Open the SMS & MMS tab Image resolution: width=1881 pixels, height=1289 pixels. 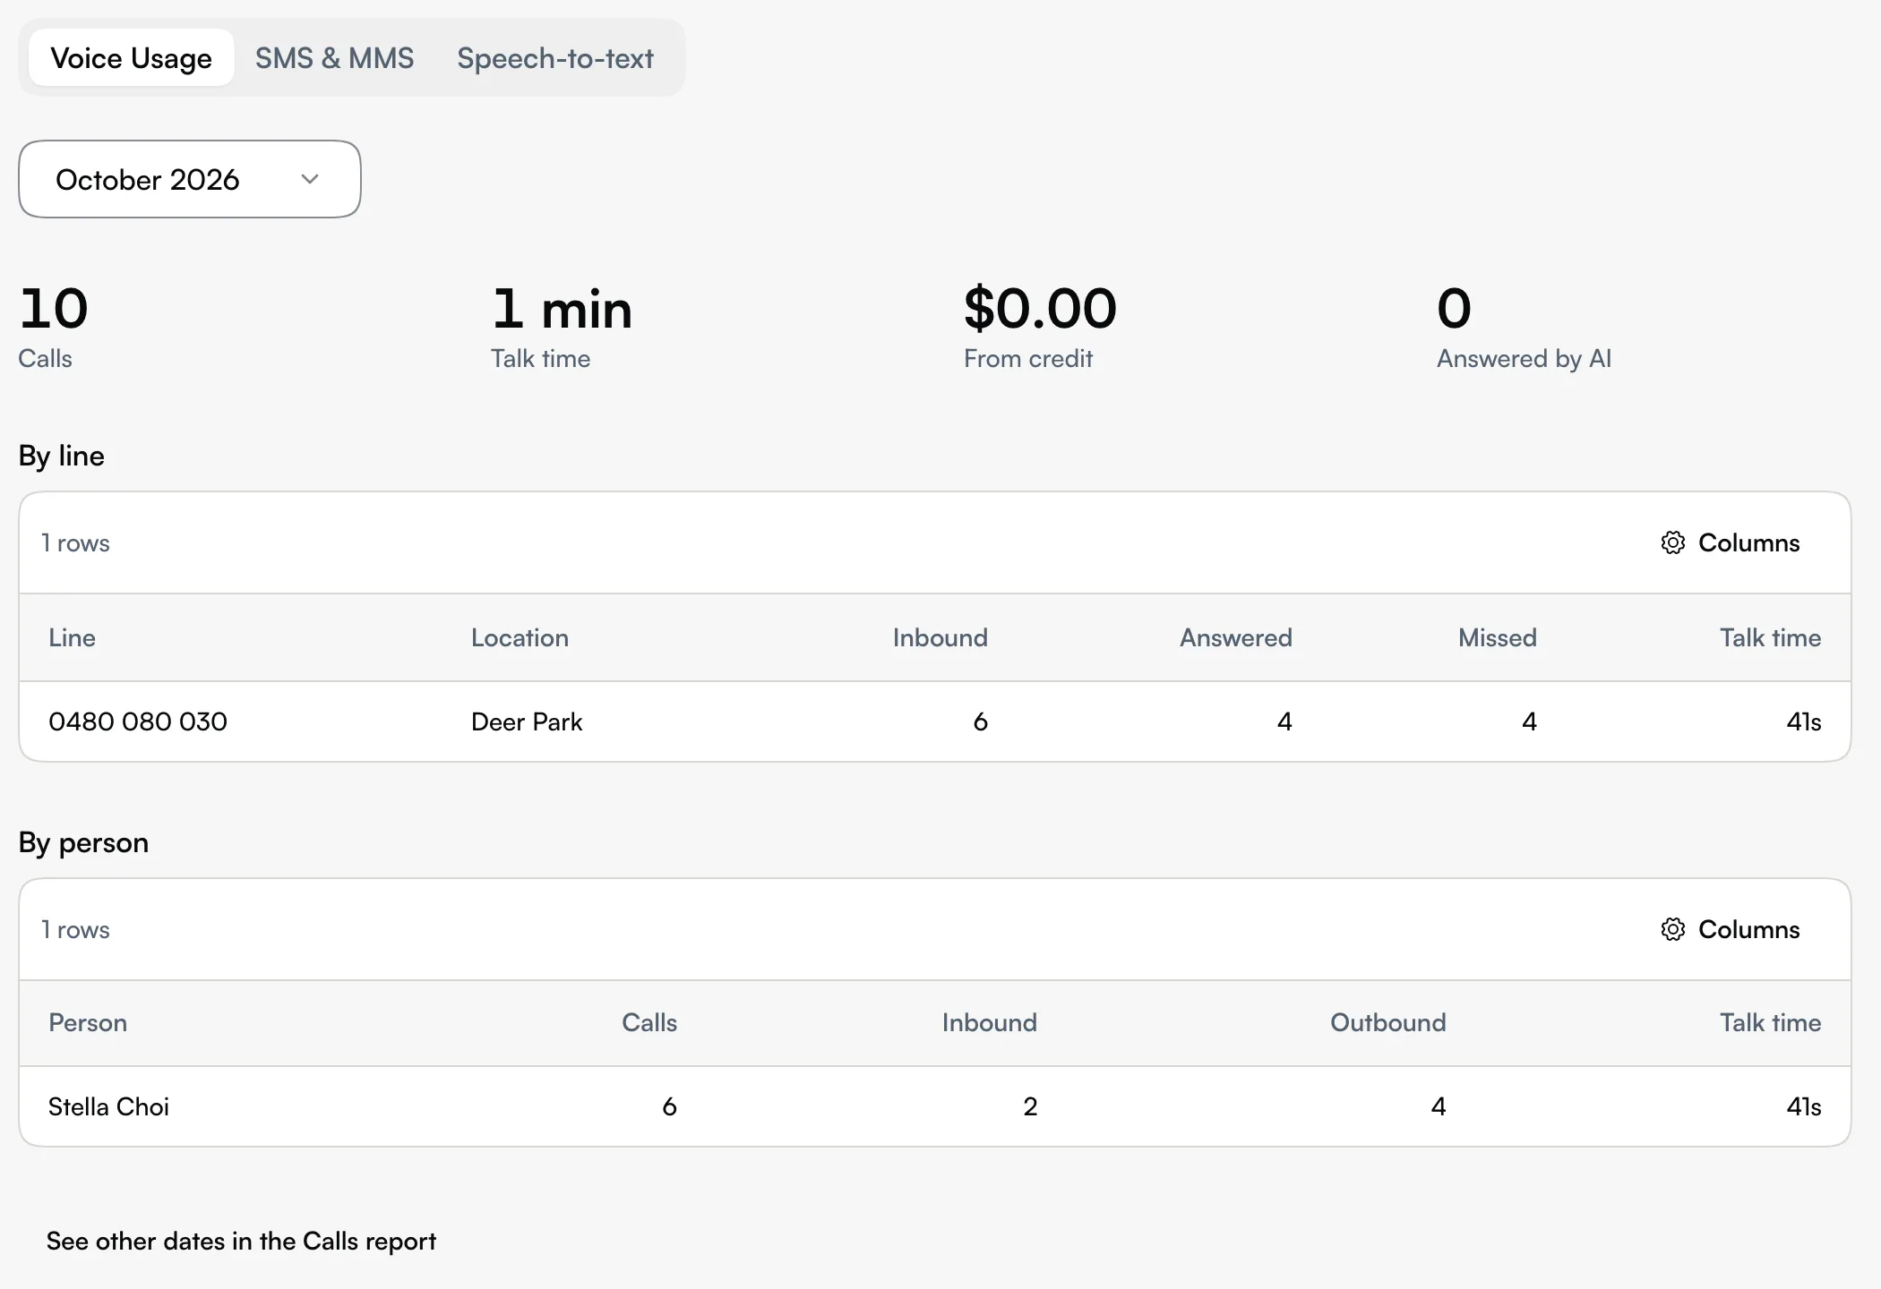click(334, 58)
